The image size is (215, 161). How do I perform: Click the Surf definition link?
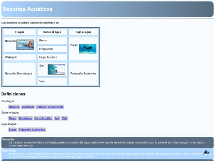[x=57, y=118]
